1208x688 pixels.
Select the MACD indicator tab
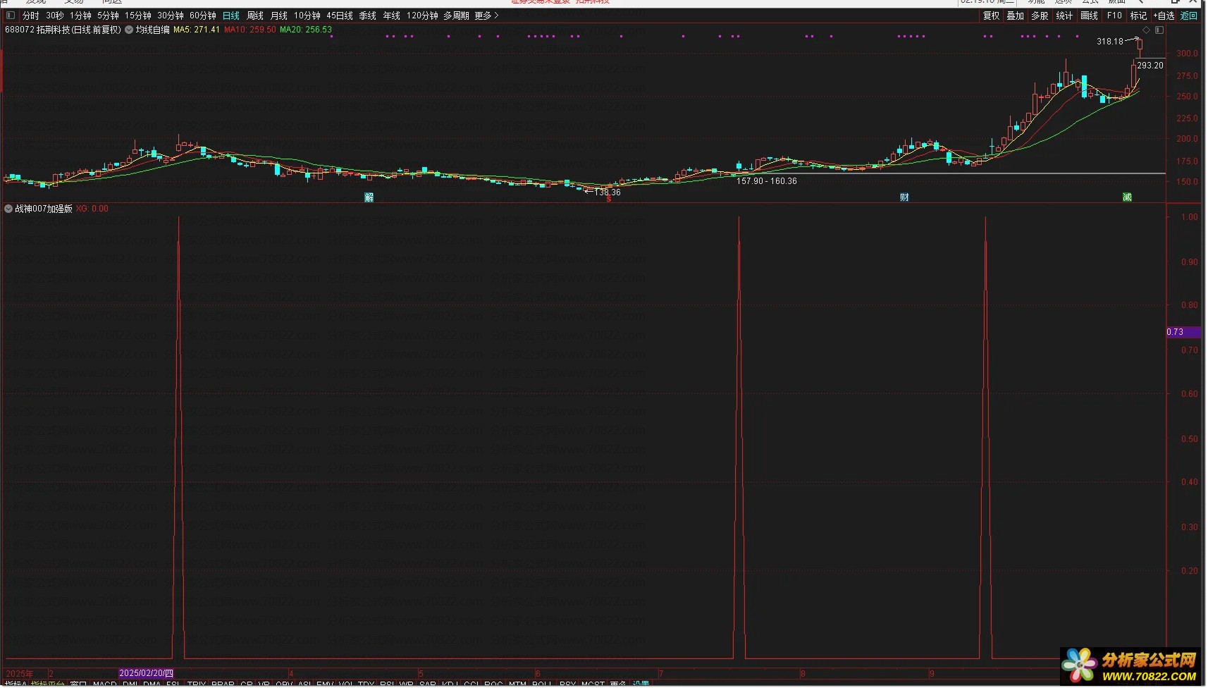point(104,684)
